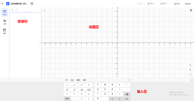
Task: Open the 工具 tools panel
Action: 5,22
